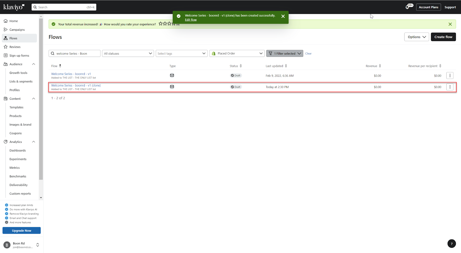461x253 pixels.
Task: Click the Edit flow link in toast
Action: 191,20
